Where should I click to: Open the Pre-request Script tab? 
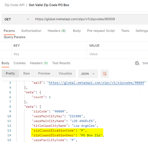pyautogui.click(x=101, y=31)
